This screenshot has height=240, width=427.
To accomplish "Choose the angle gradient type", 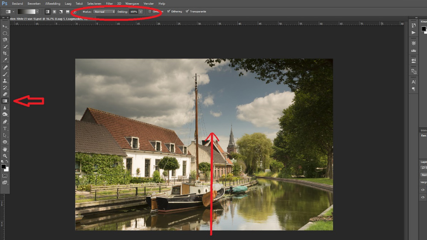I will [x=61, y=12].
